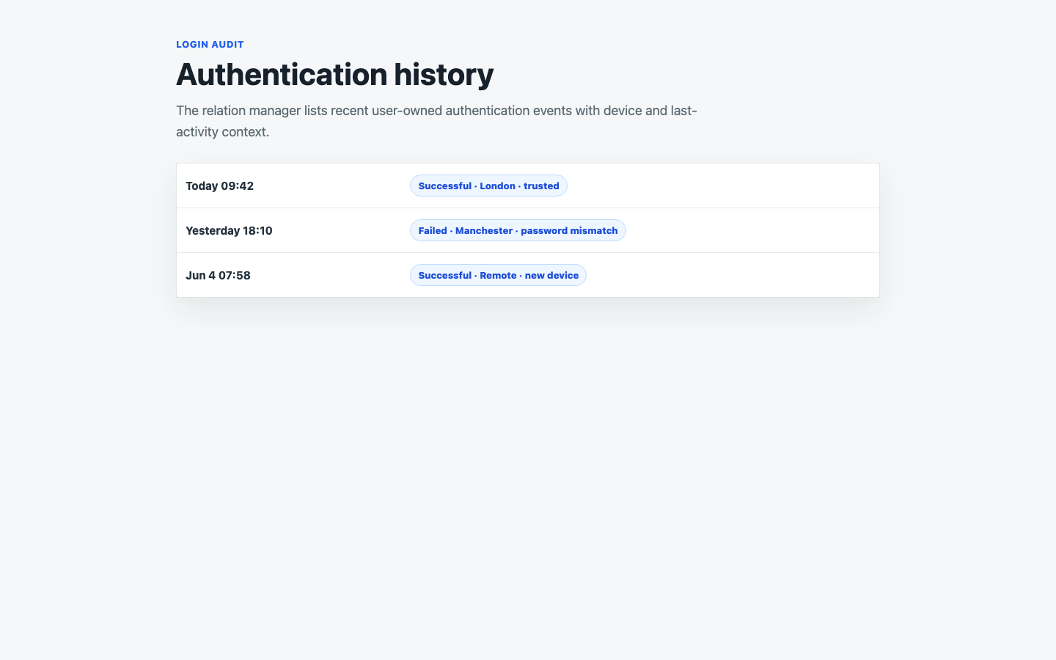This screenshot has width=1056, height=660.
Task: Click the Failed · Manchester · password mismatch badge
Action: [518, 230]
